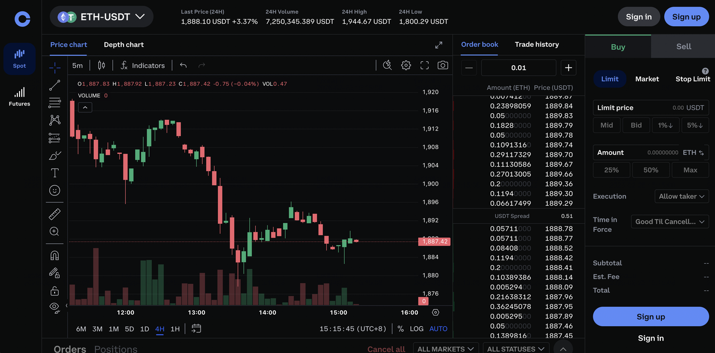Select the 50% amount button

(651, 170)
